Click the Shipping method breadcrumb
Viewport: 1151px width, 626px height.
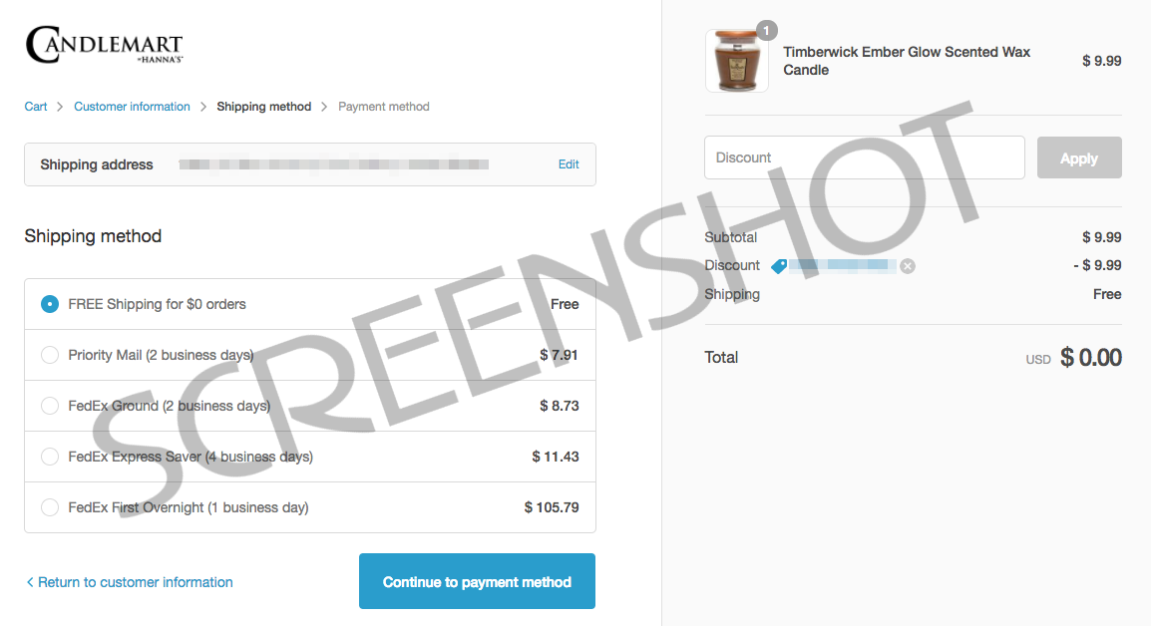tap(263, 107)
